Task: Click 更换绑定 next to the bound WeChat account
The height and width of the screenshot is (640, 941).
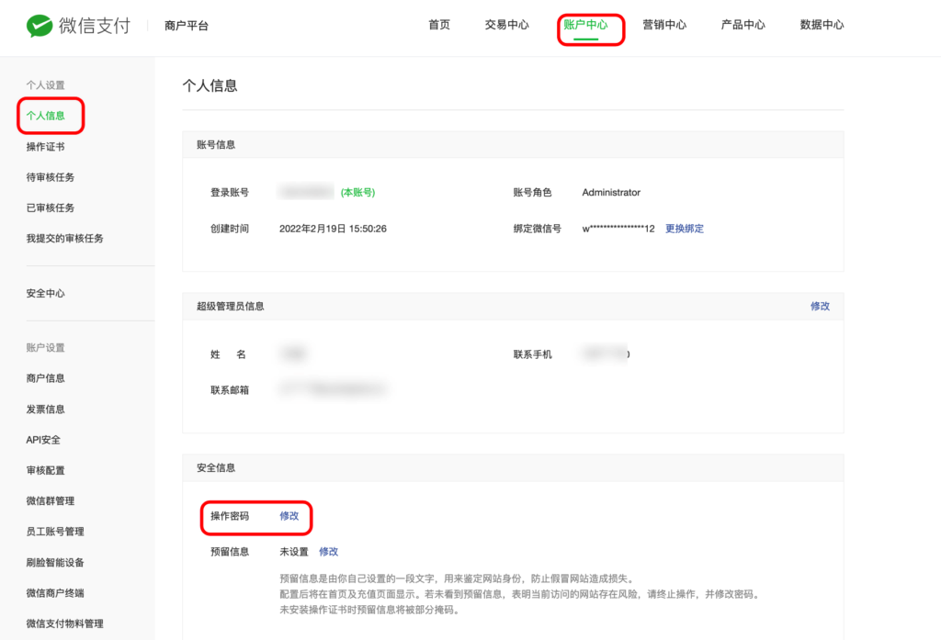Action: pyautogui.click(x=685, y=228)
